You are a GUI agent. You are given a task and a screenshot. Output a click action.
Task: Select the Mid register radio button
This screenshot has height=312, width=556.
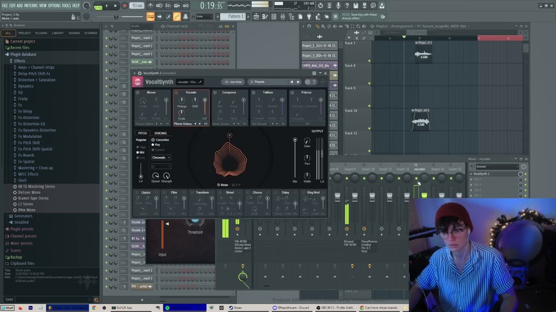(138, 153)
